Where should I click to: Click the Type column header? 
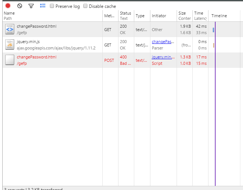point(140,16)
